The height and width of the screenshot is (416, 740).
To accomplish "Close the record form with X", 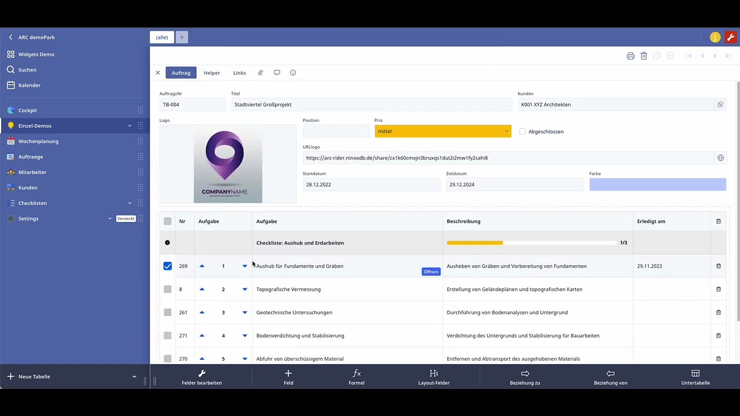I will 158,73.
